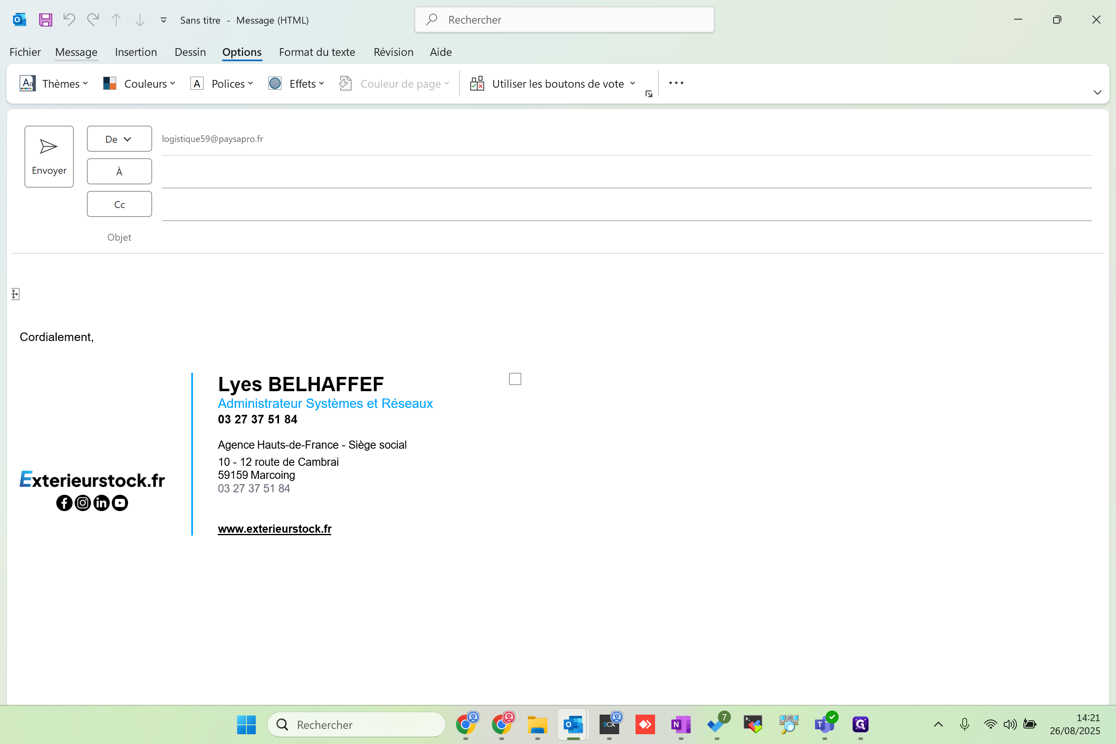Screen dimensions: 1116x744
Task: Open the De sender dropdown
Action: (x=119, y=139)
